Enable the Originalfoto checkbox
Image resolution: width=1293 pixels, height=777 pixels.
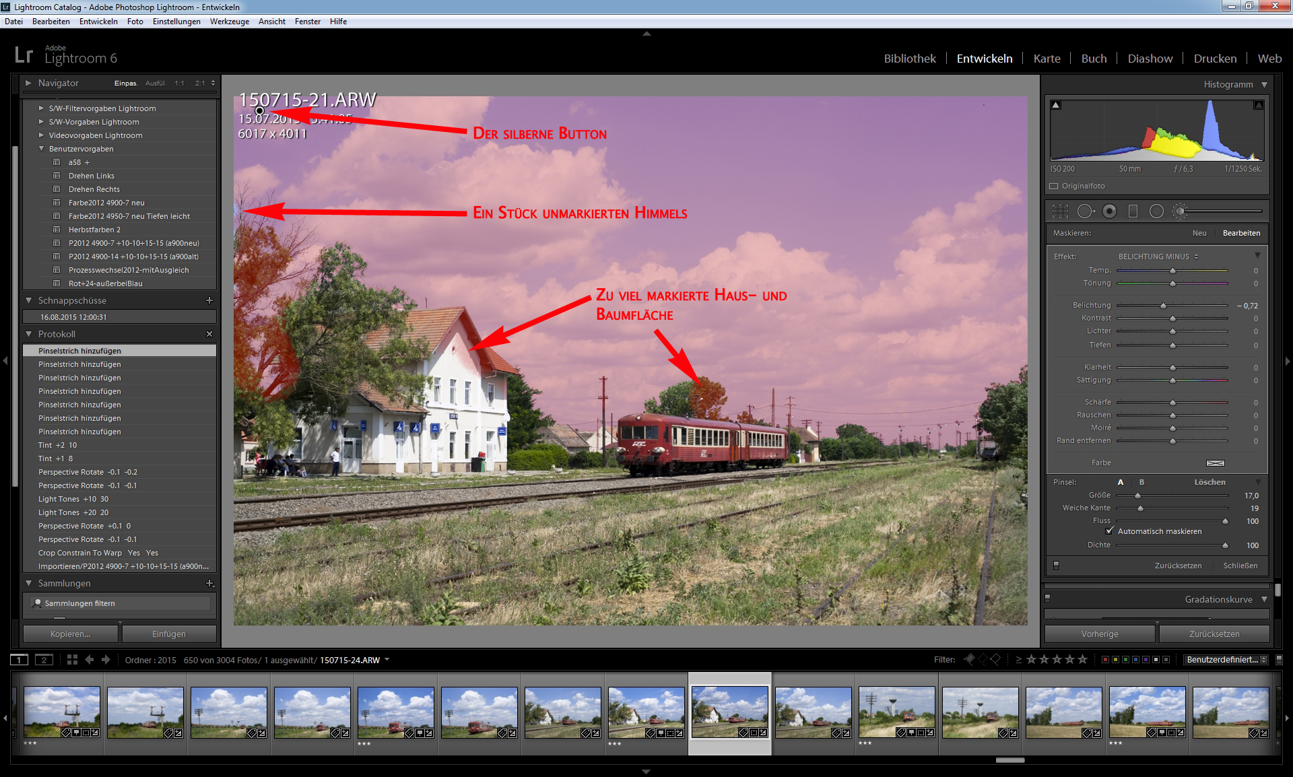tap(1054, 187)
